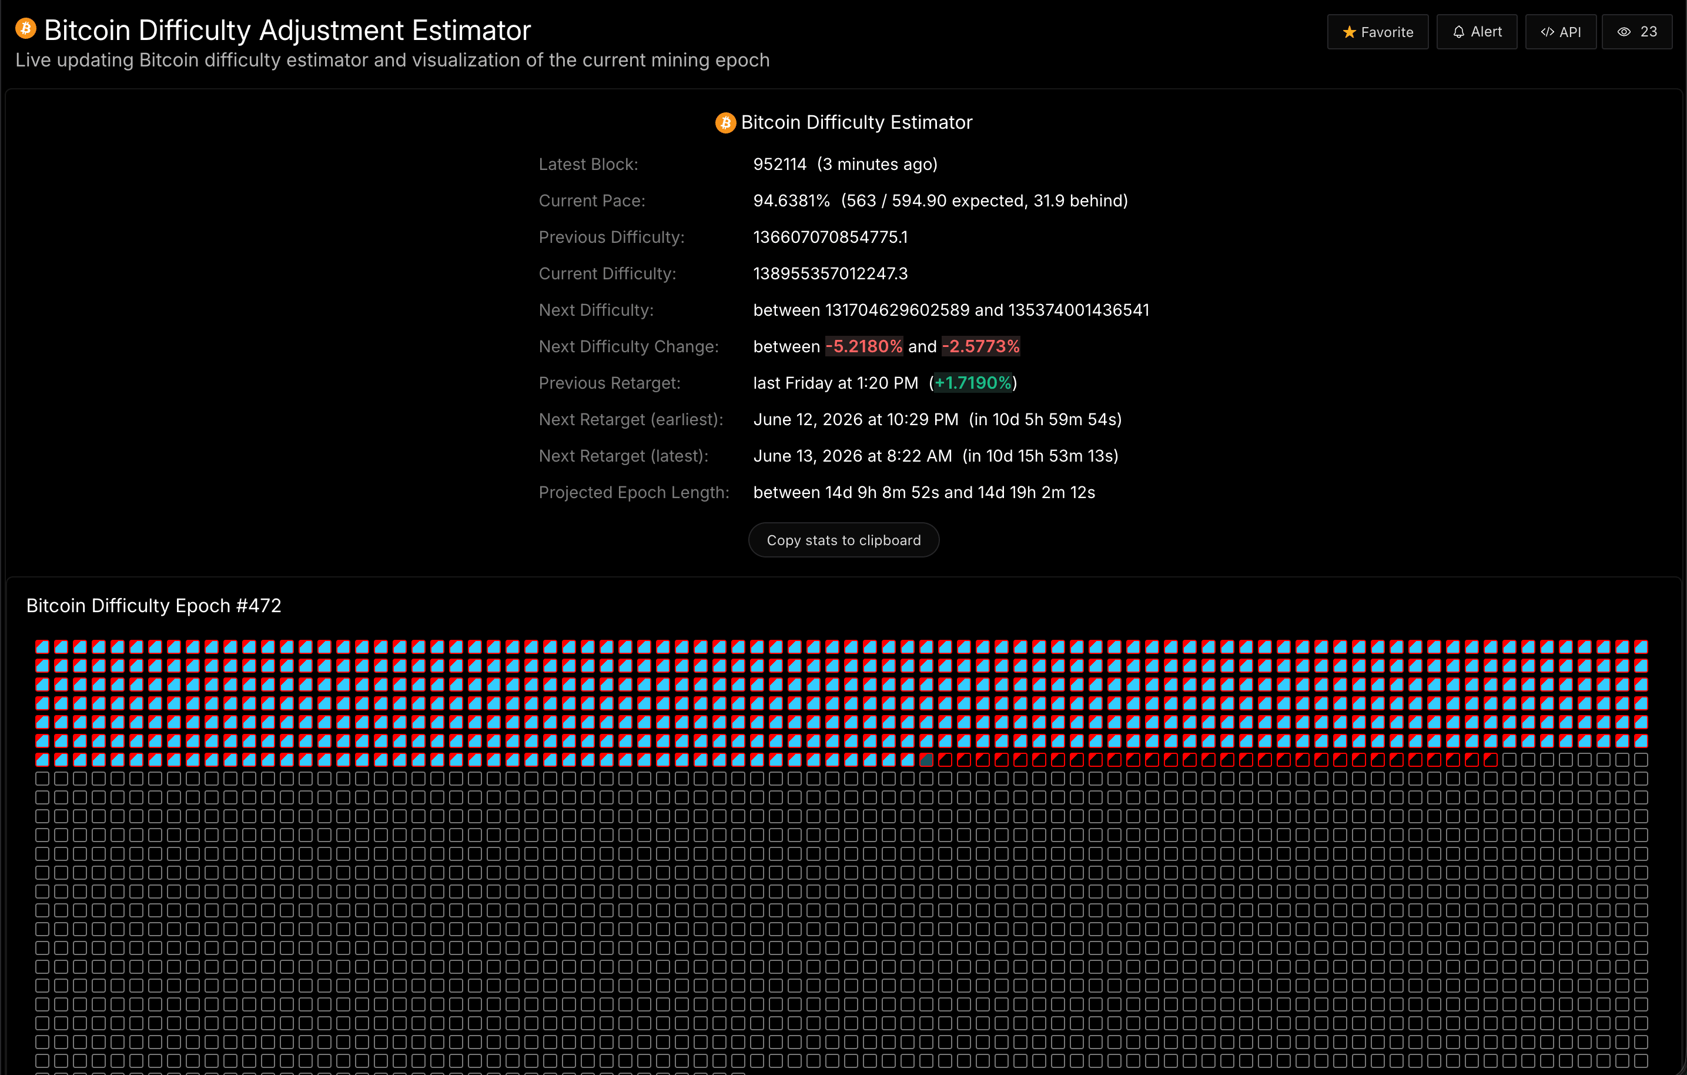Click the code brackets icon in API
The height and width of the screenshot is (1075, 1687).
(1548, 32)
